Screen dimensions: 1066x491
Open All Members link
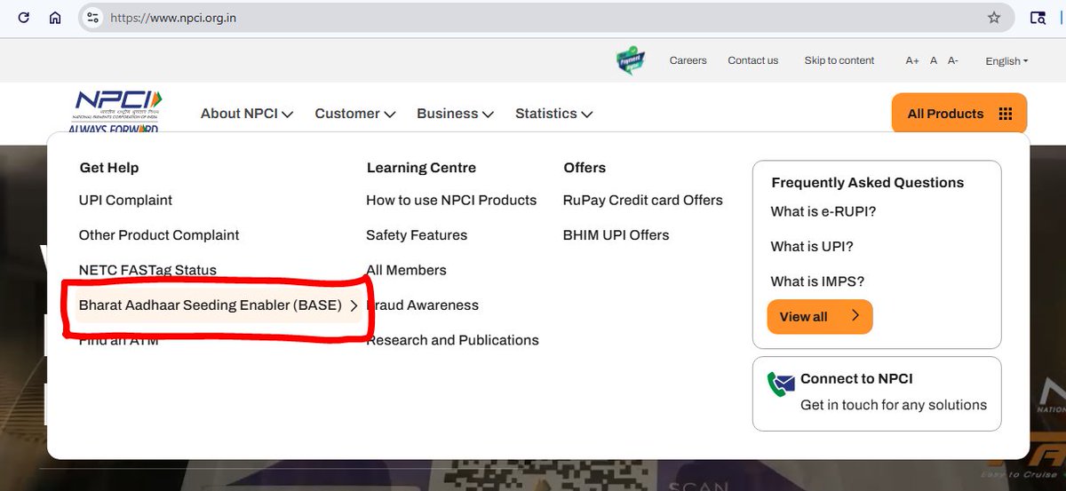406,270
